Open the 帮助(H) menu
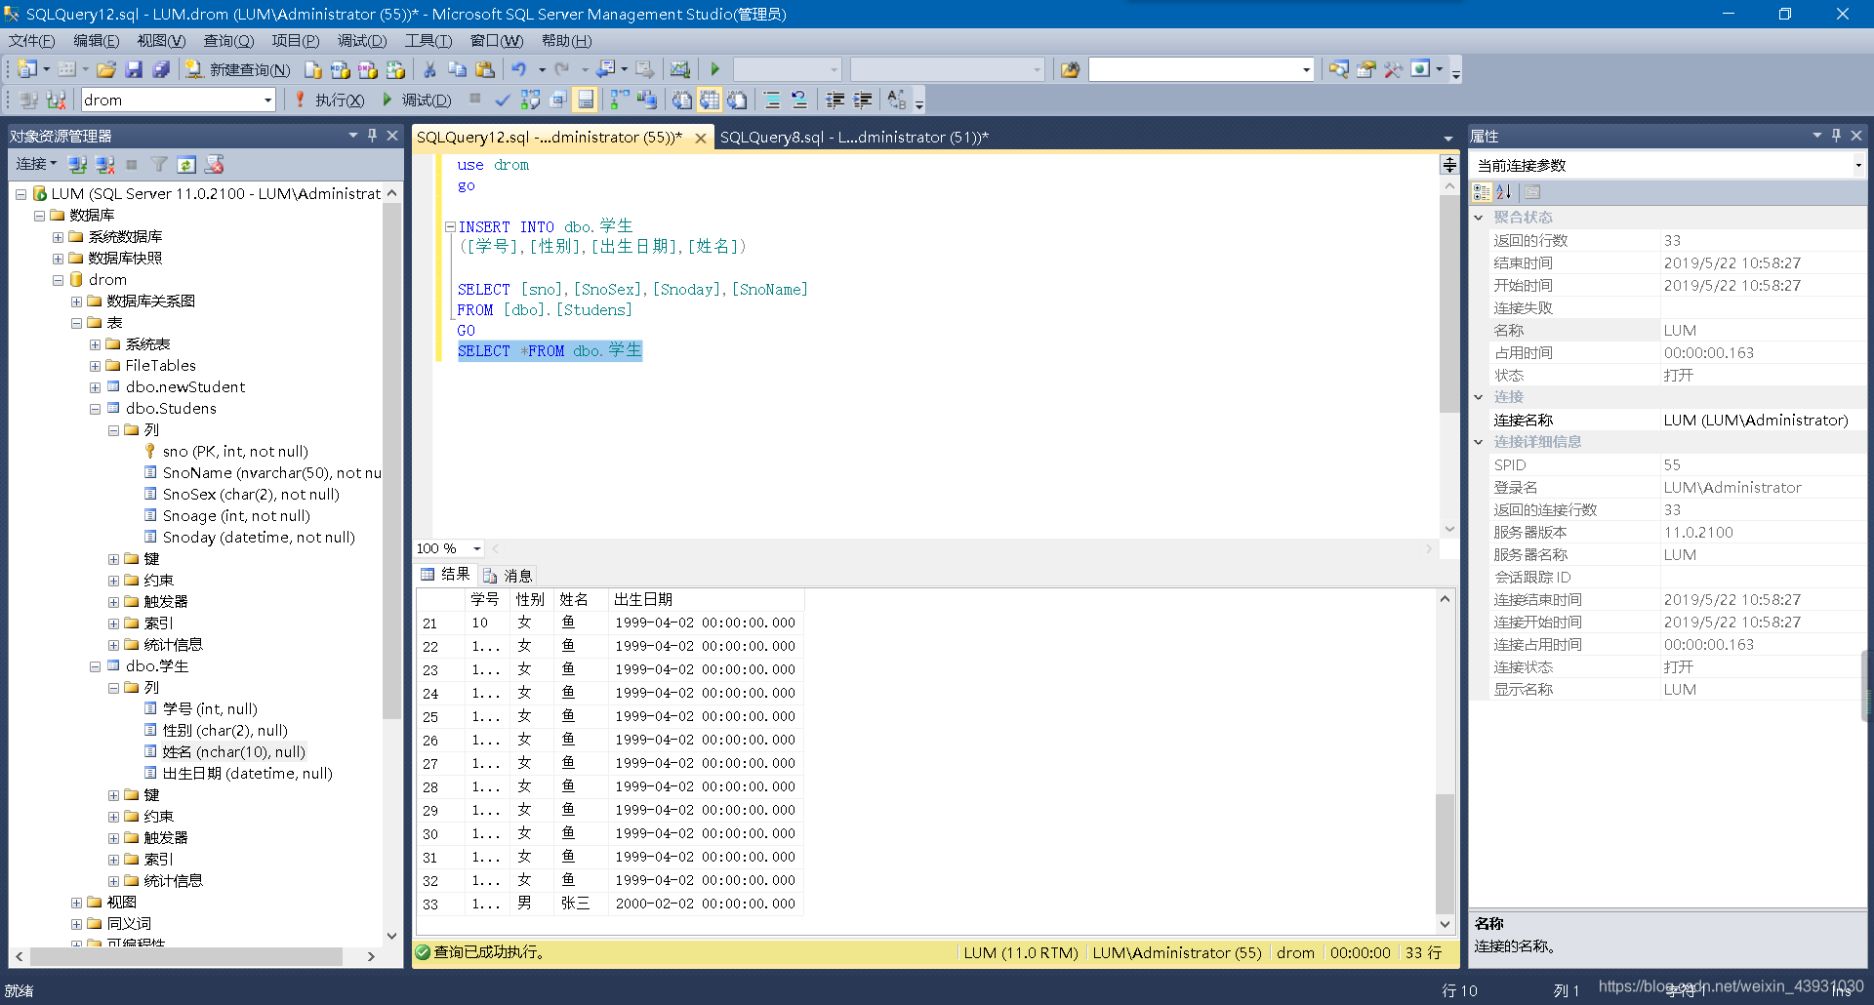The width and height of the screenshot is (1874, 1005). tap(567, 41)
